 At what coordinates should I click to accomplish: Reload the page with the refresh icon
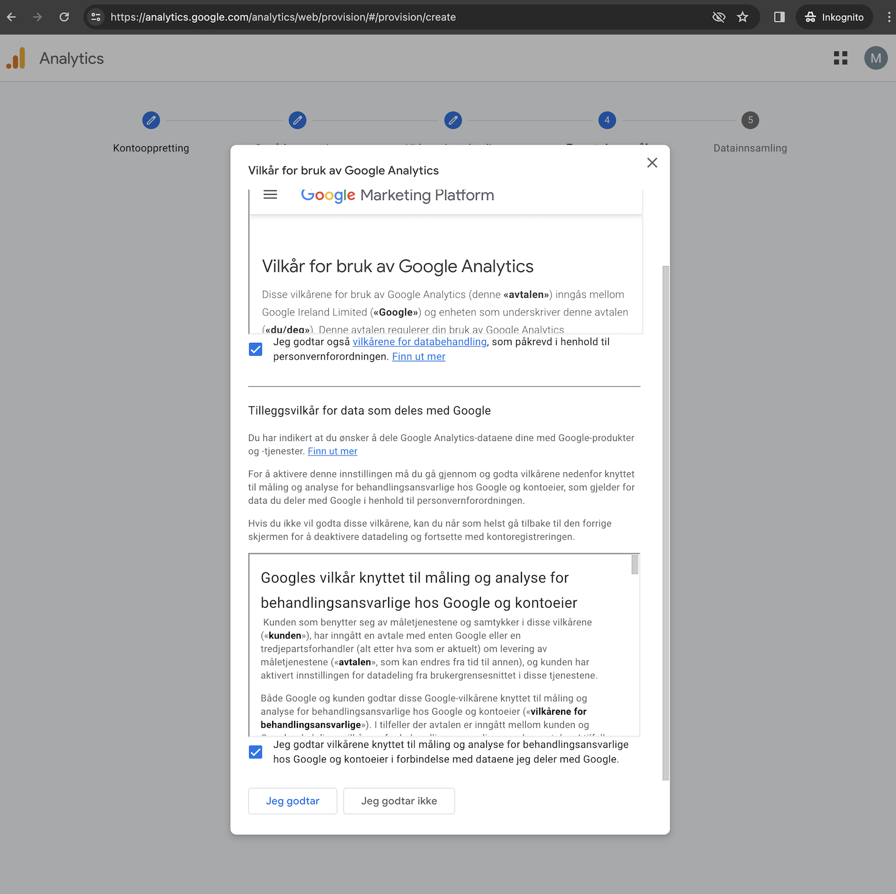coord(64,17)
